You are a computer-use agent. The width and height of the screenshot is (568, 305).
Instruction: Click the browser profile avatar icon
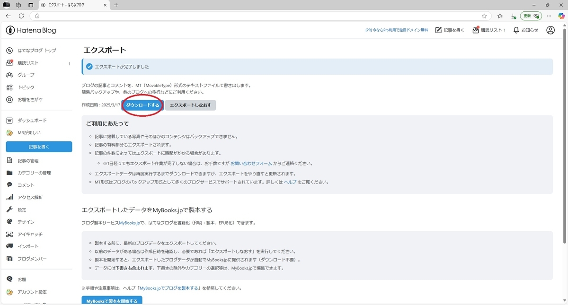tap(7, 5)
